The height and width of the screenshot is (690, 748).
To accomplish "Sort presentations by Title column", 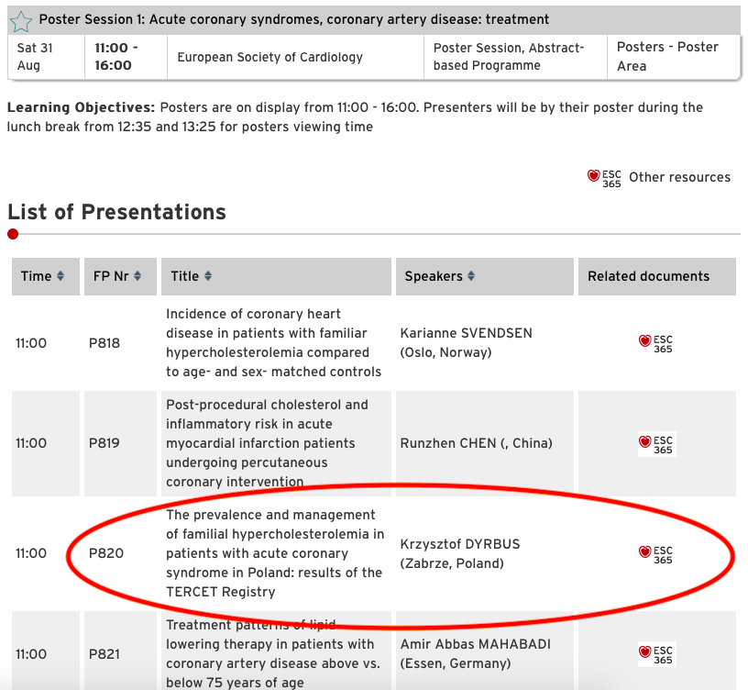I will point(208,276).
